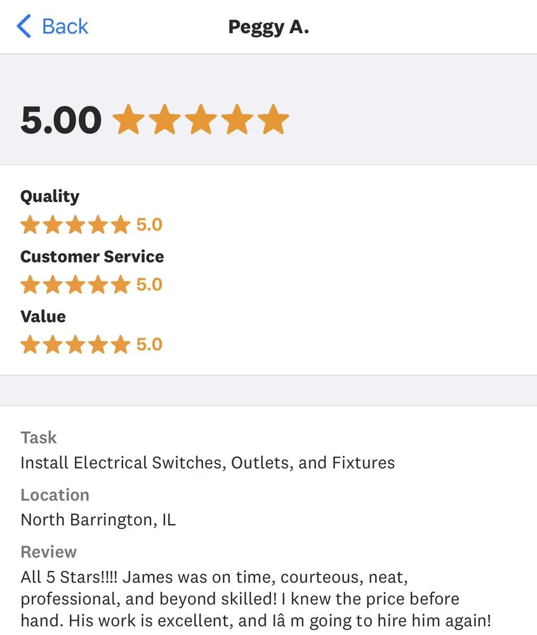Click the Back link

point(64,26)
